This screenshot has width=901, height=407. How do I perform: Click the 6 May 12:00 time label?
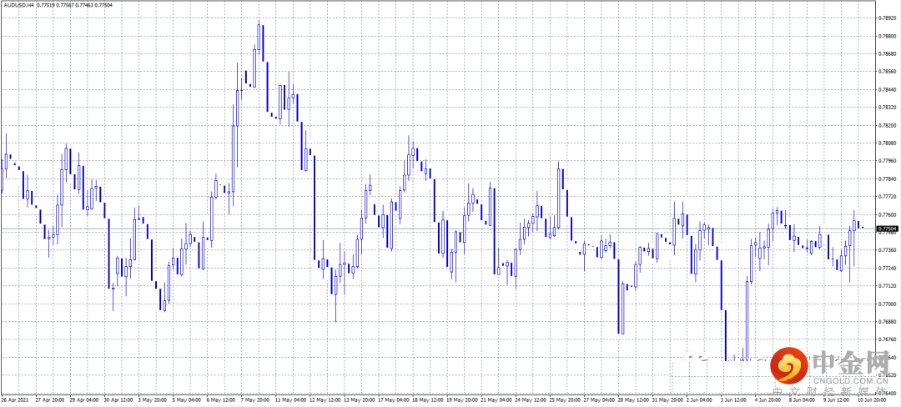coord(222,399)
